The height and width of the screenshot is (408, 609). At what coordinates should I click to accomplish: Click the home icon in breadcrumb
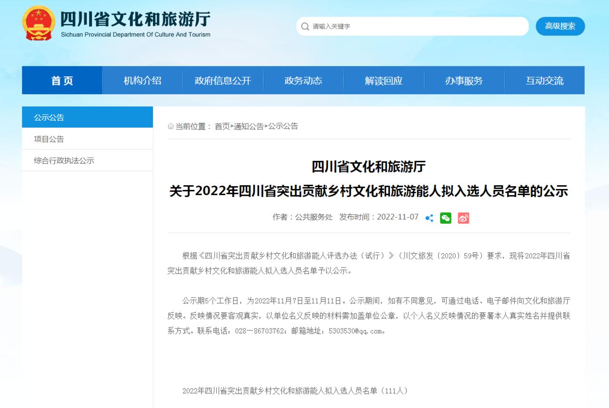(x=170, y=126)
